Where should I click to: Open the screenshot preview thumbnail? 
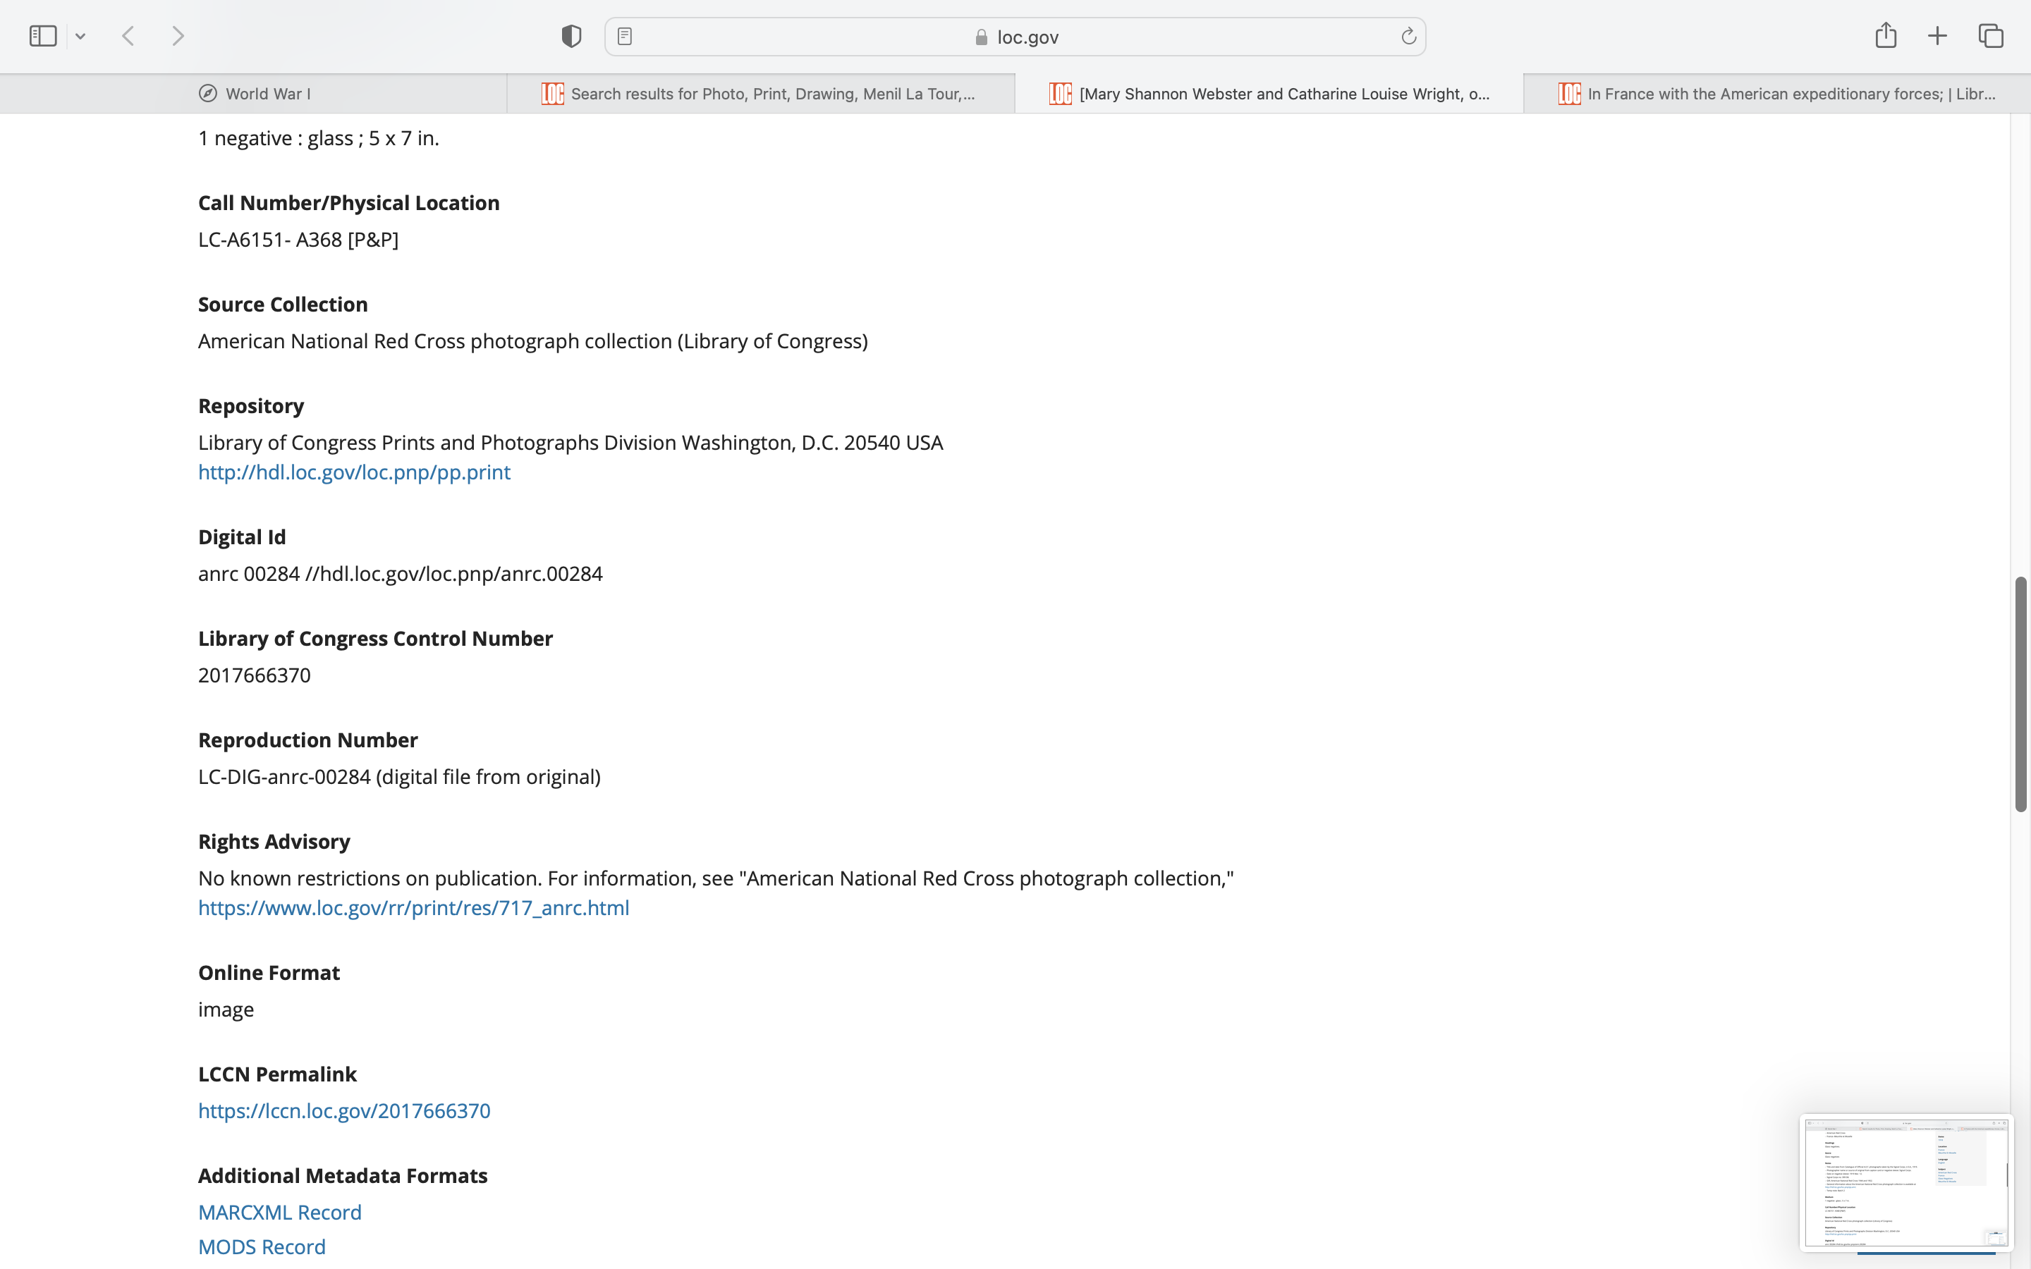tap(1905, 1182)
